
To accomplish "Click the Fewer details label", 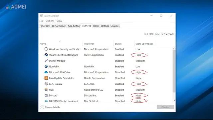I will [53, 107].
